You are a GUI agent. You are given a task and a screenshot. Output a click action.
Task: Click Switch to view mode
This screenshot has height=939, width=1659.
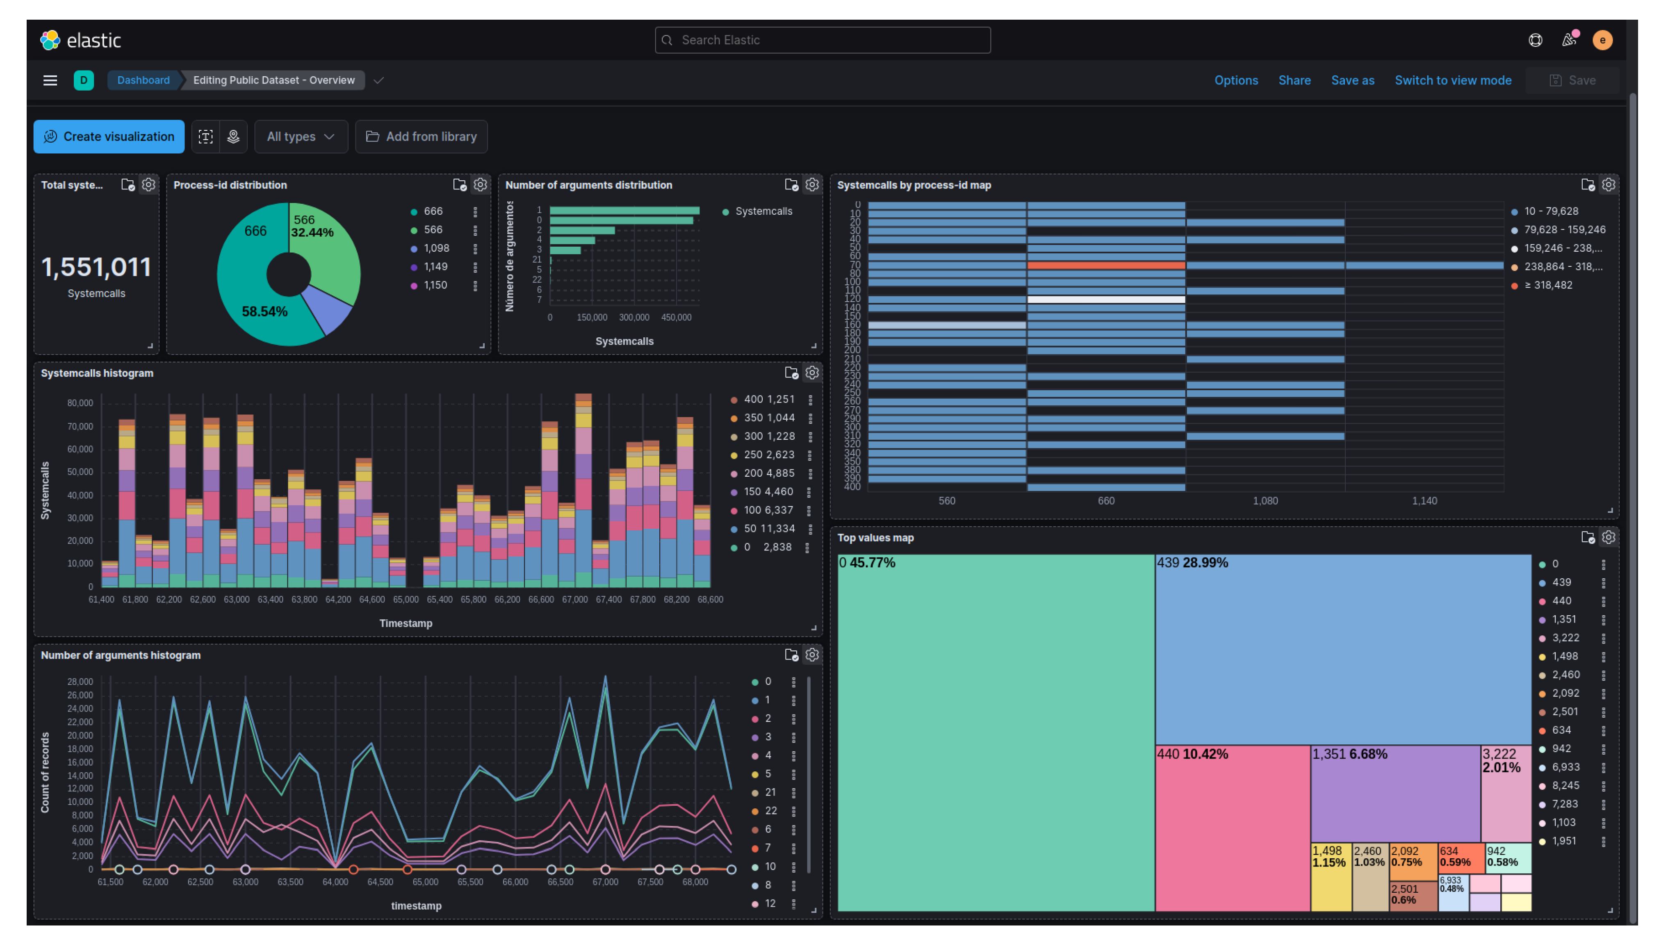tap(1452, 80)
